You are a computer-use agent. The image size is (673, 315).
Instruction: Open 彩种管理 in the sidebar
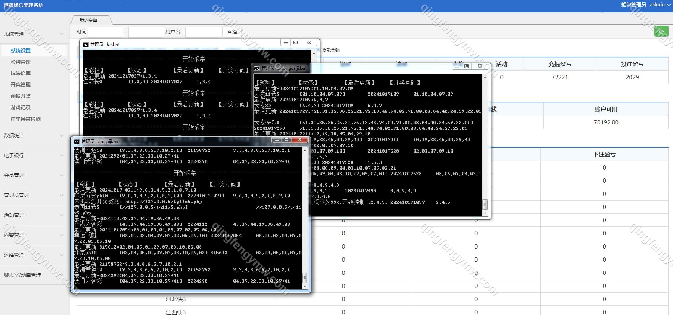[21, 62]
